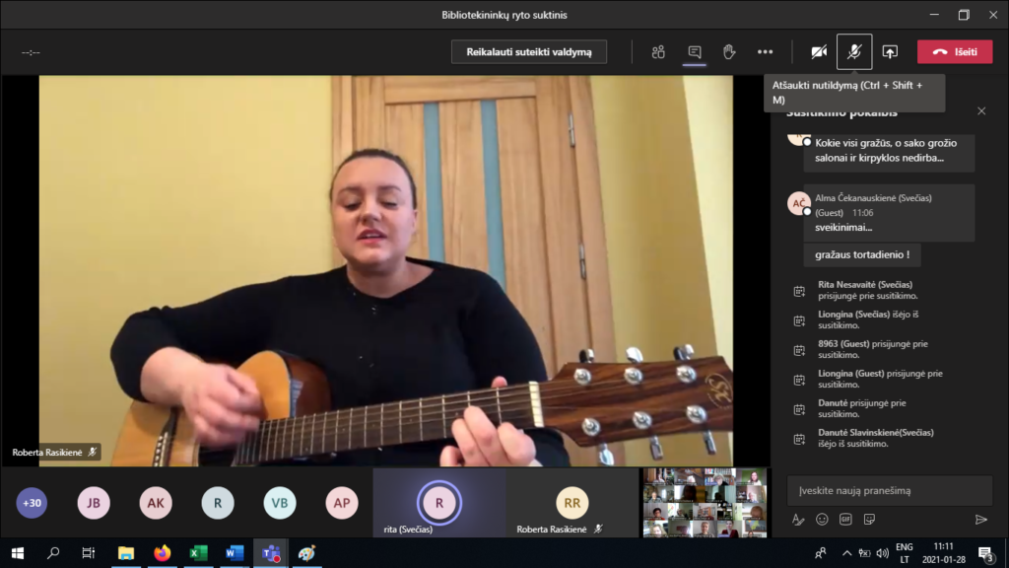Show hidden system tray icons

[845, 553]
